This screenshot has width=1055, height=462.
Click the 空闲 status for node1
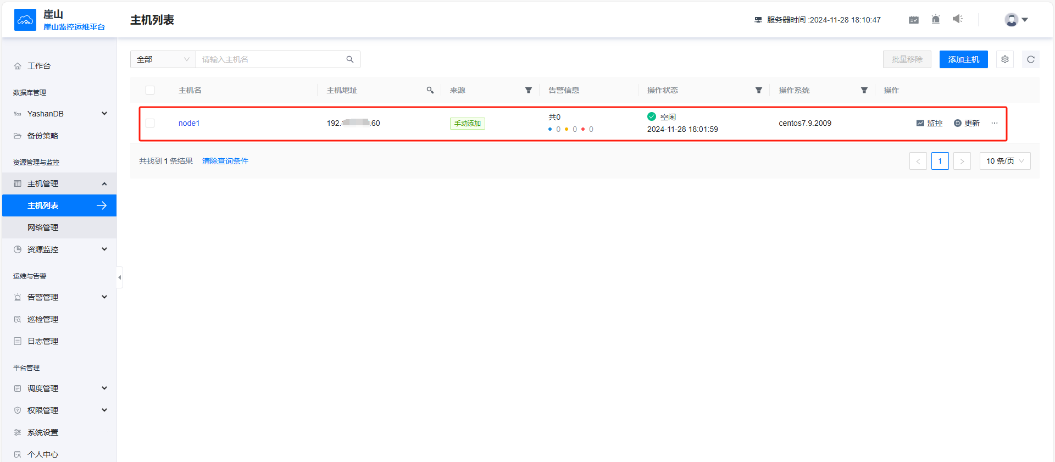tap(662, 117)
